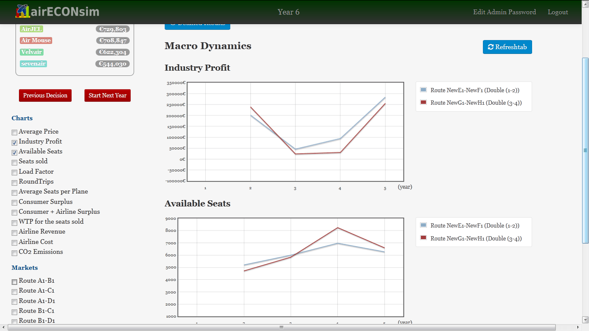Click Start Next Year button
This screenshot has height=331, width=589.
[107, 96]
